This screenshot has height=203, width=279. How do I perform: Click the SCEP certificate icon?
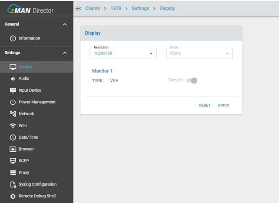pyautogui.click(x=13, y=161)
